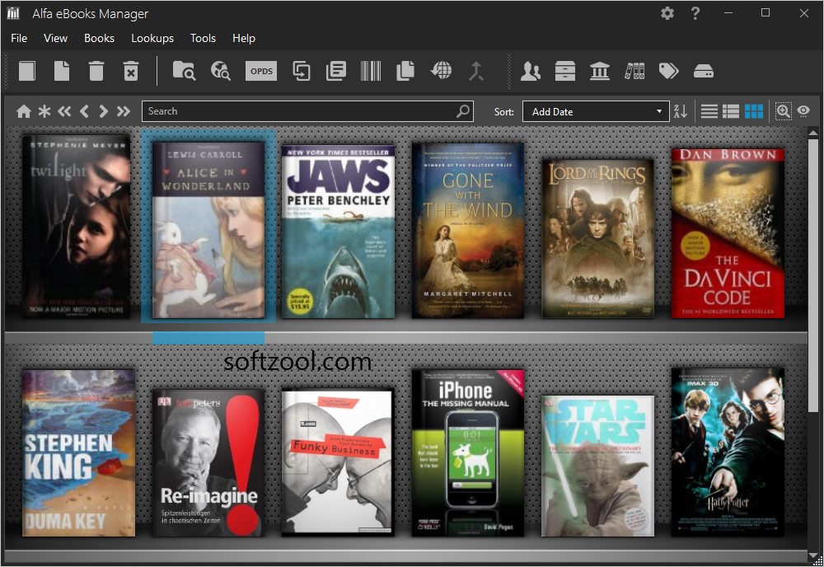Click the scan folders search icon
This screenshot has width=824, height=567.
pyautogui.click(x=183, y=71)
